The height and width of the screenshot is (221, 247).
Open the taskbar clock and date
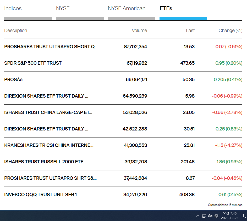click(x=230, y=216)
